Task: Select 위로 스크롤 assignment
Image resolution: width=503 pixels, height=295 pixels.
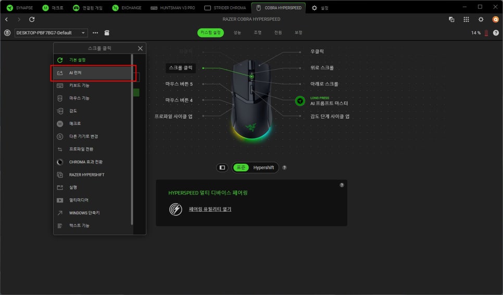Action: click(322, 68)
